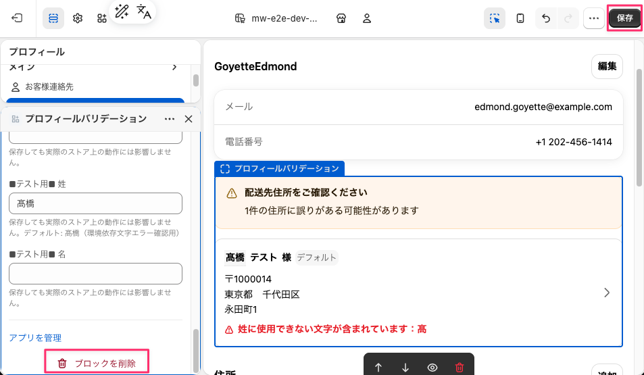The width and height of the screenshot is (644, 375).
Task: Click the redo arrow
Action: (568, 18)
